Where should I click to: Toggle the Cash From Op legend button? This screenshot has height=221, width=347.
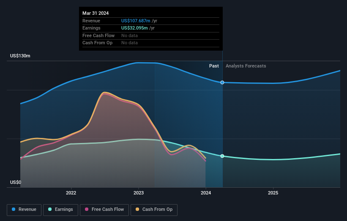(x=154, y=210)
